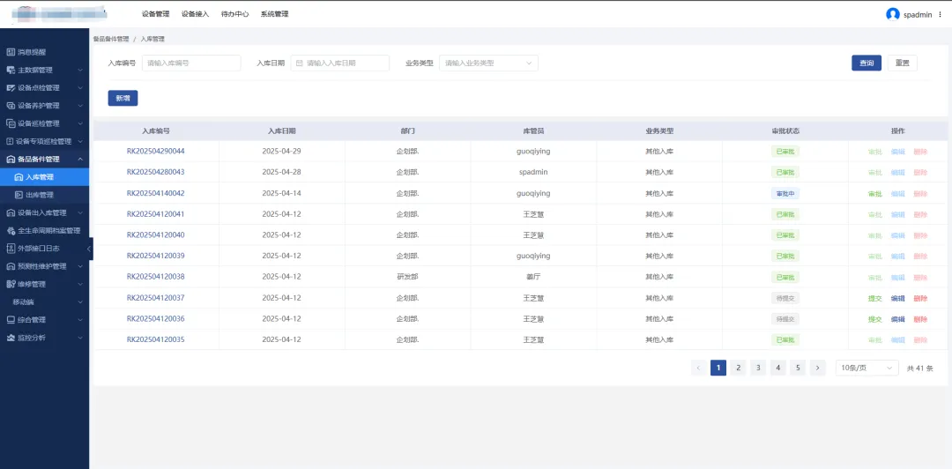
Task: Open the 系统管理 top menu
Action: [x=274, y=14]
